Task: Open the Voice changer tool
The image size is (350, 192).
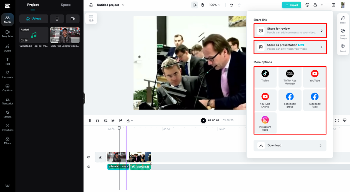Action: point(343,34)
